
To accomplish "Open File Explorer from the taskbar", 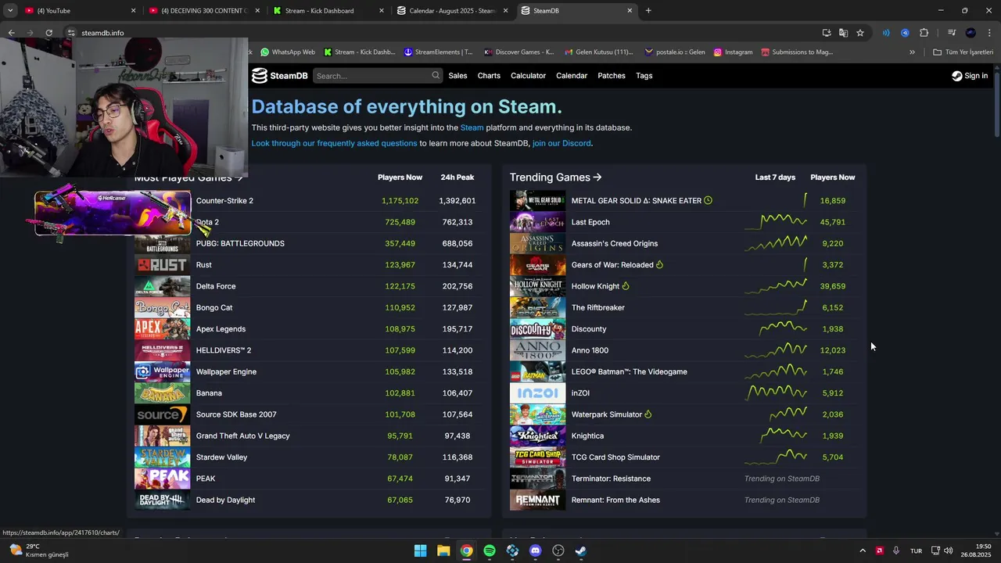I will pos(443,550).
